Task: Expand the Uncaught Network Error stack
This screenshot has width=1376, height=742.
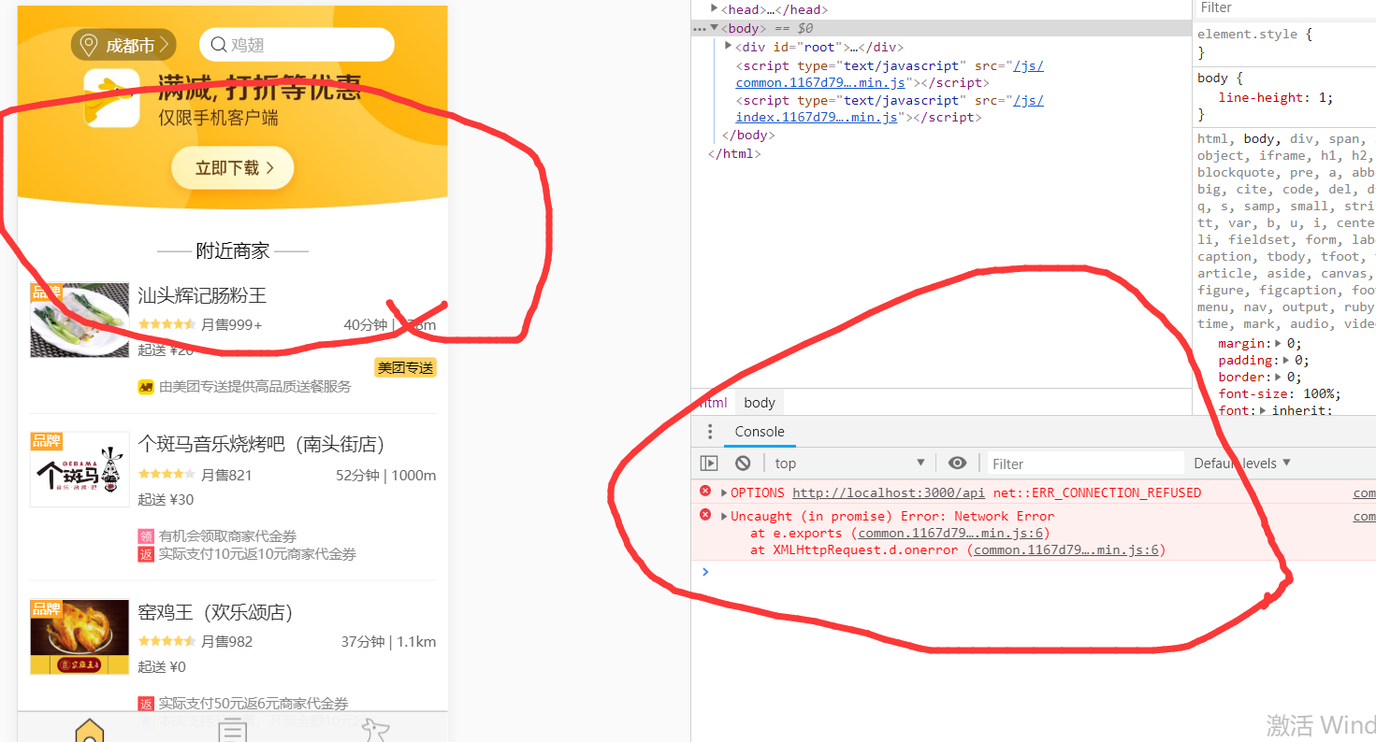Action: pyautogui.click(x=724, y=516)
